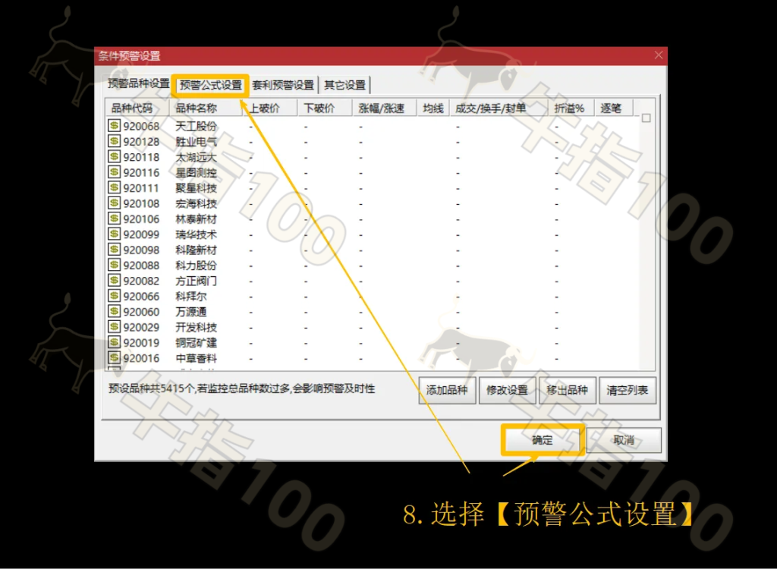The height and width of the screenshot is (569, 777).
Task: Select the 林泰新材 row name
Action: (197, 219)
